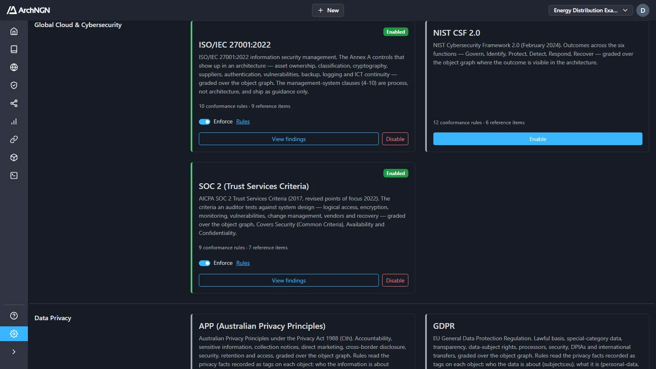This screenshot has width=656, height=369.
Task: Expand the sidebar with the chevron arrow
Action: 14,352
